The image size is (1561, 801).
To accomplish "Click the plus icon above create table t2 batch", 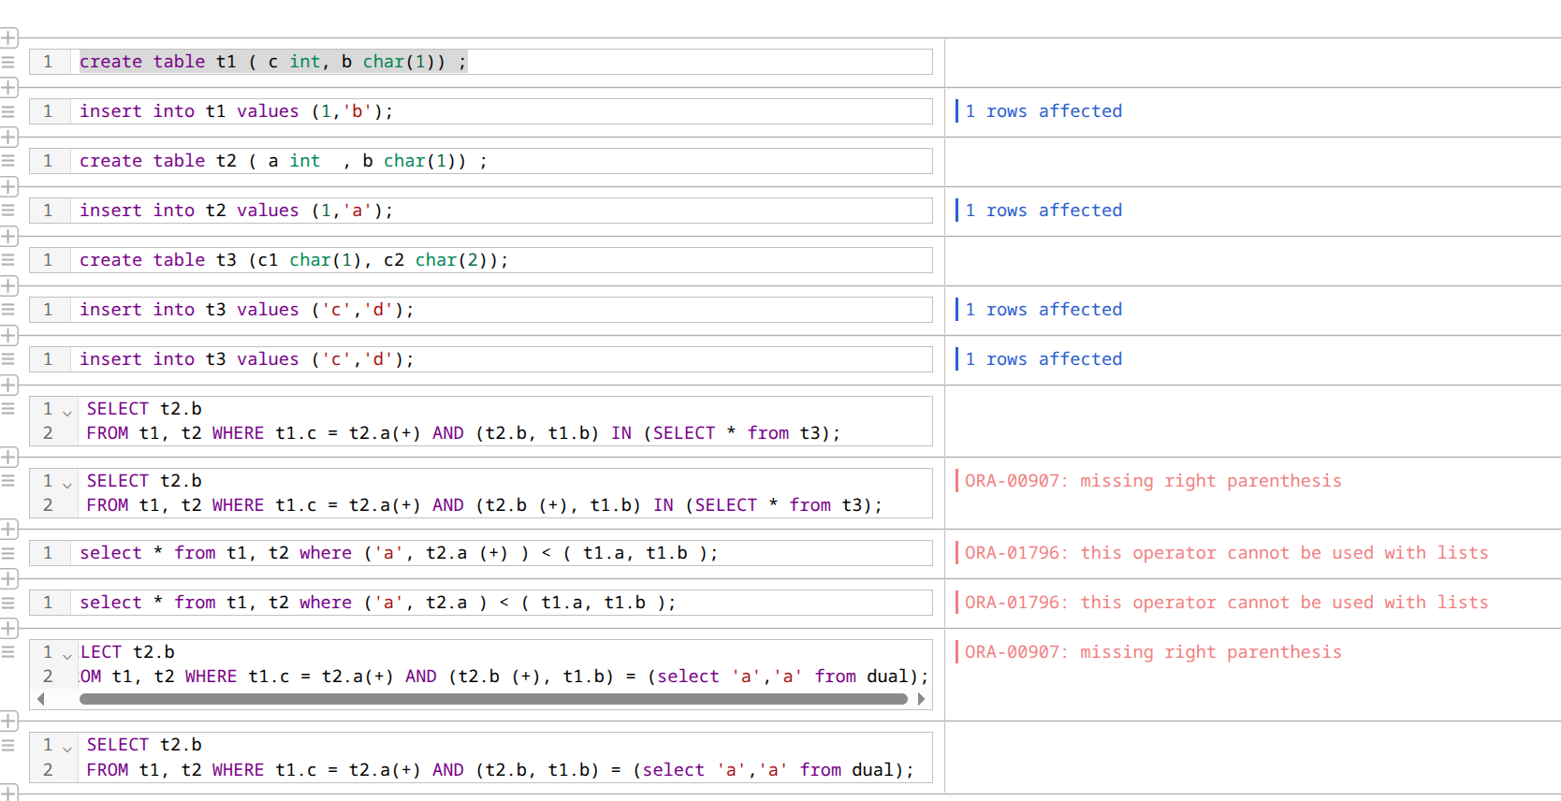I will click(8, 138).
